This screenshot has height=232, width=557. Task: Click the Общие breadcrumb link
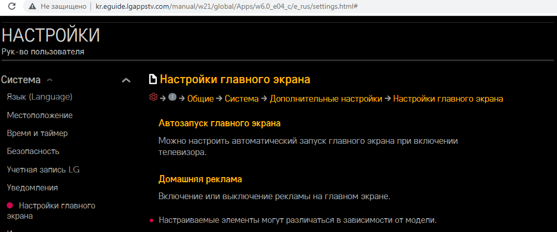click(x=201, y=99)
